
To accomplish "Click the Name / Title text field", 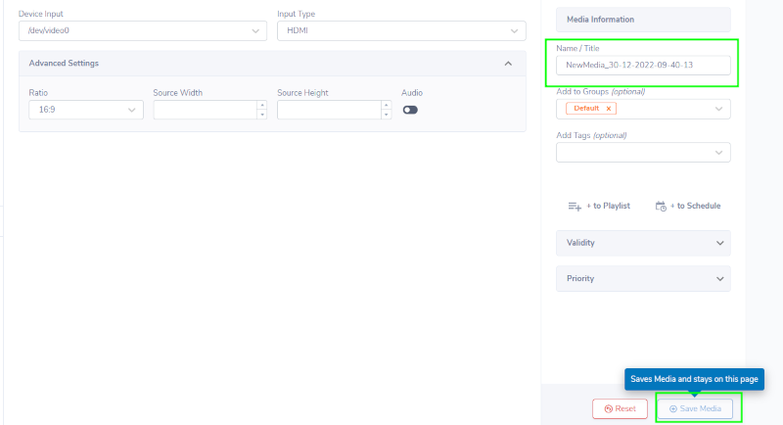I will pyautogui.click(x=643, y=65).
